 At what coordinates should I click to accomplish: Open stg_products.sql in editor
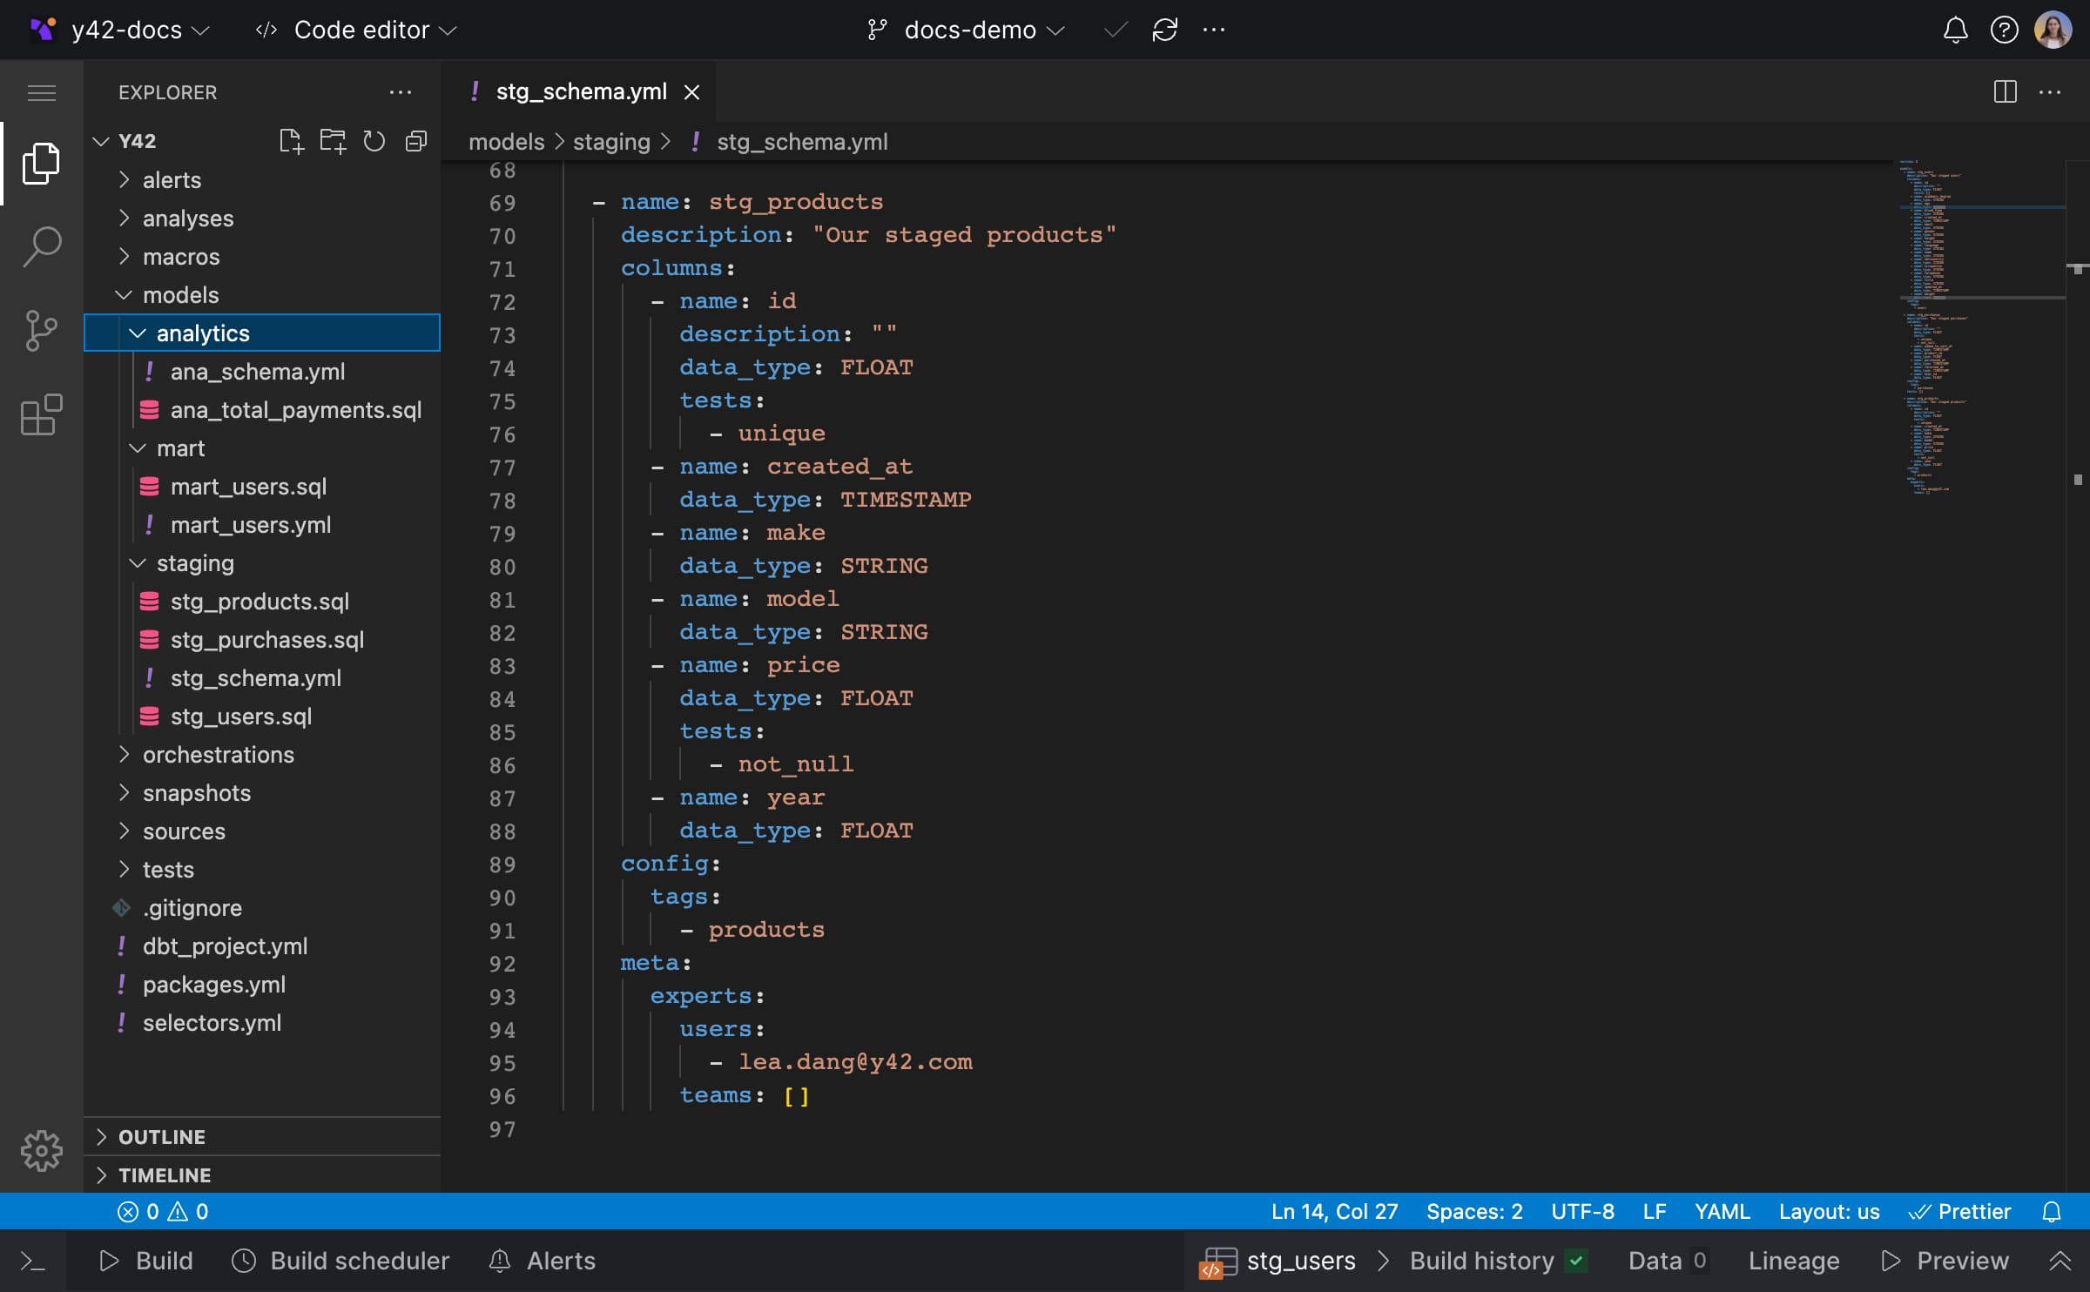click(x=260, y=602)
